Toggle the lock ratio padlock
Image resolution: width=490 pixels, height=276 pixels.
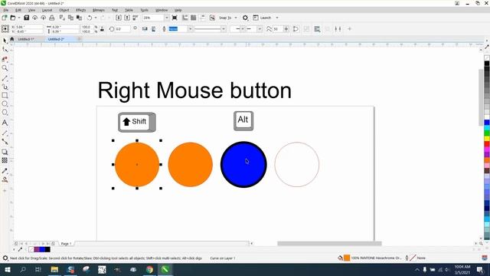(x=102, y=29)
